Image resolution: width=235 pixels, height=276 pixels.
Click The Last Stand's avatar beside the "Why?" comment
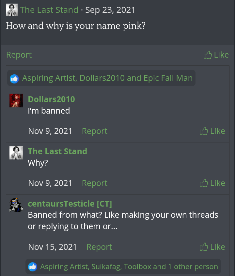point(16,153)
